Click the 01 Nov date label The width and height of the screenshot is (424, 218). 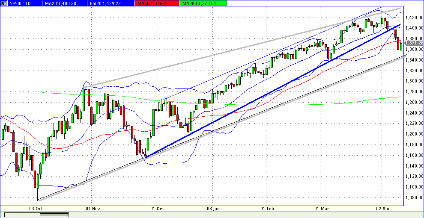click(93, 209)
